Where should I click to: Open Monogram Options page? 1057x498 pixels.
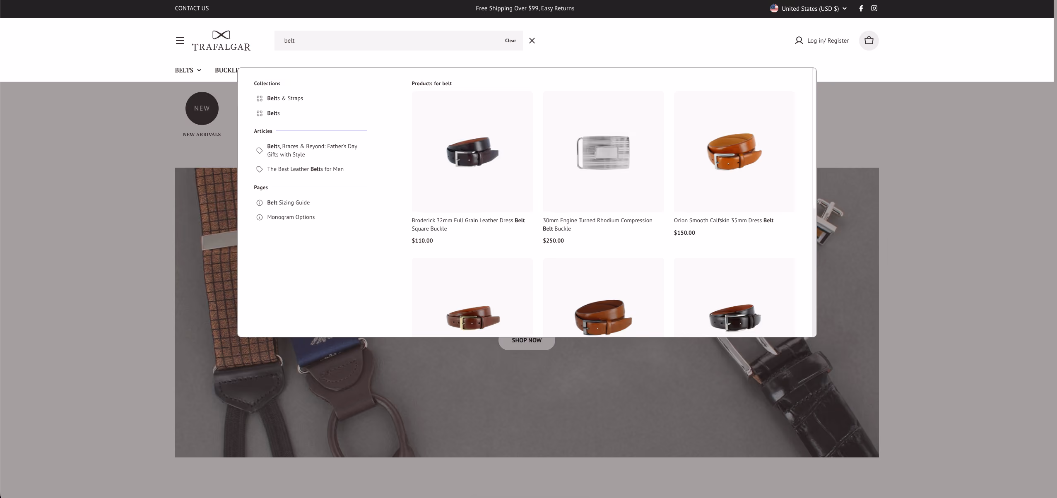(291, 217)
